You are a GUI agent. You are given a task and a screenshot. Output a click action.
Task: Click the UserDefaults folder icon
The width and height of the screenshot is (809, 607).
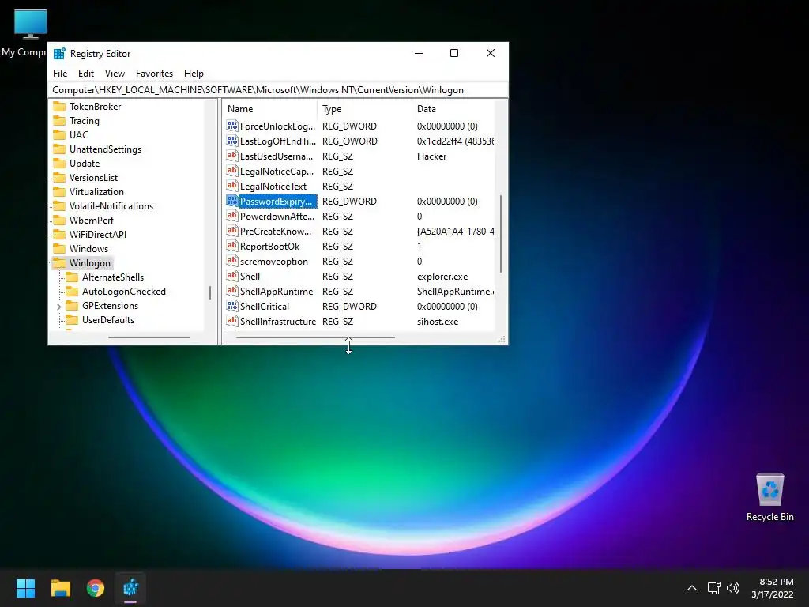pyautogui.click(x=72, y=320)
